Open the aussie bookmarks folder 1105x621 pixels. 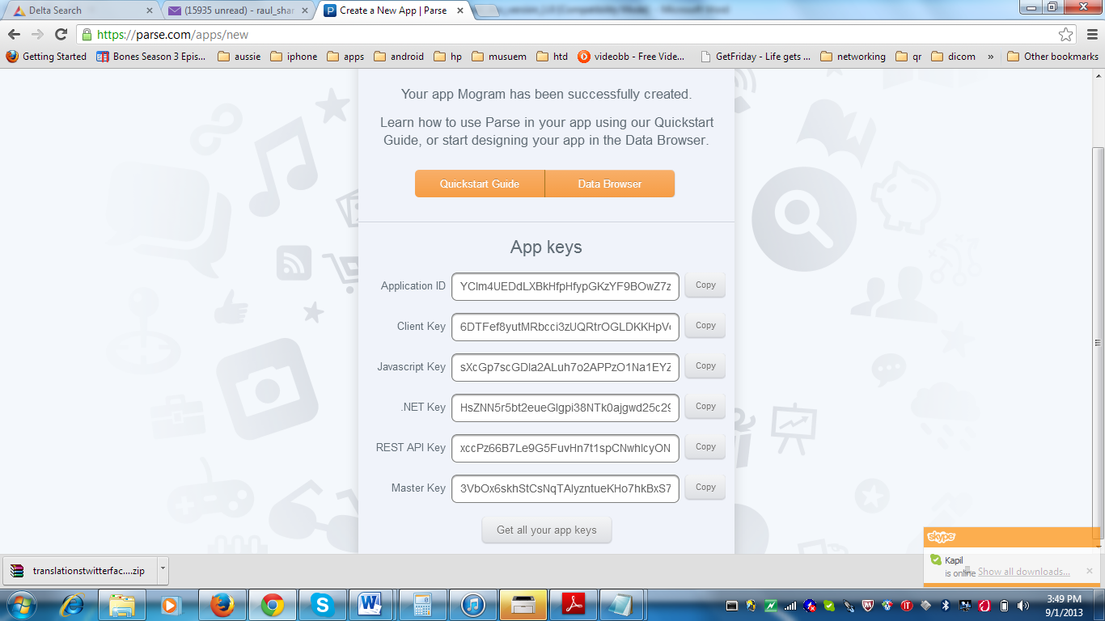click(239, 57)
